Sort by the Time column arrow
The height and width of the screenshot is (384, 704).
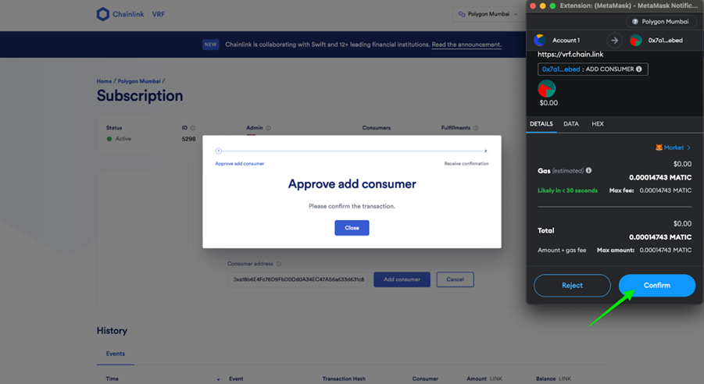(x=218, y=379)
